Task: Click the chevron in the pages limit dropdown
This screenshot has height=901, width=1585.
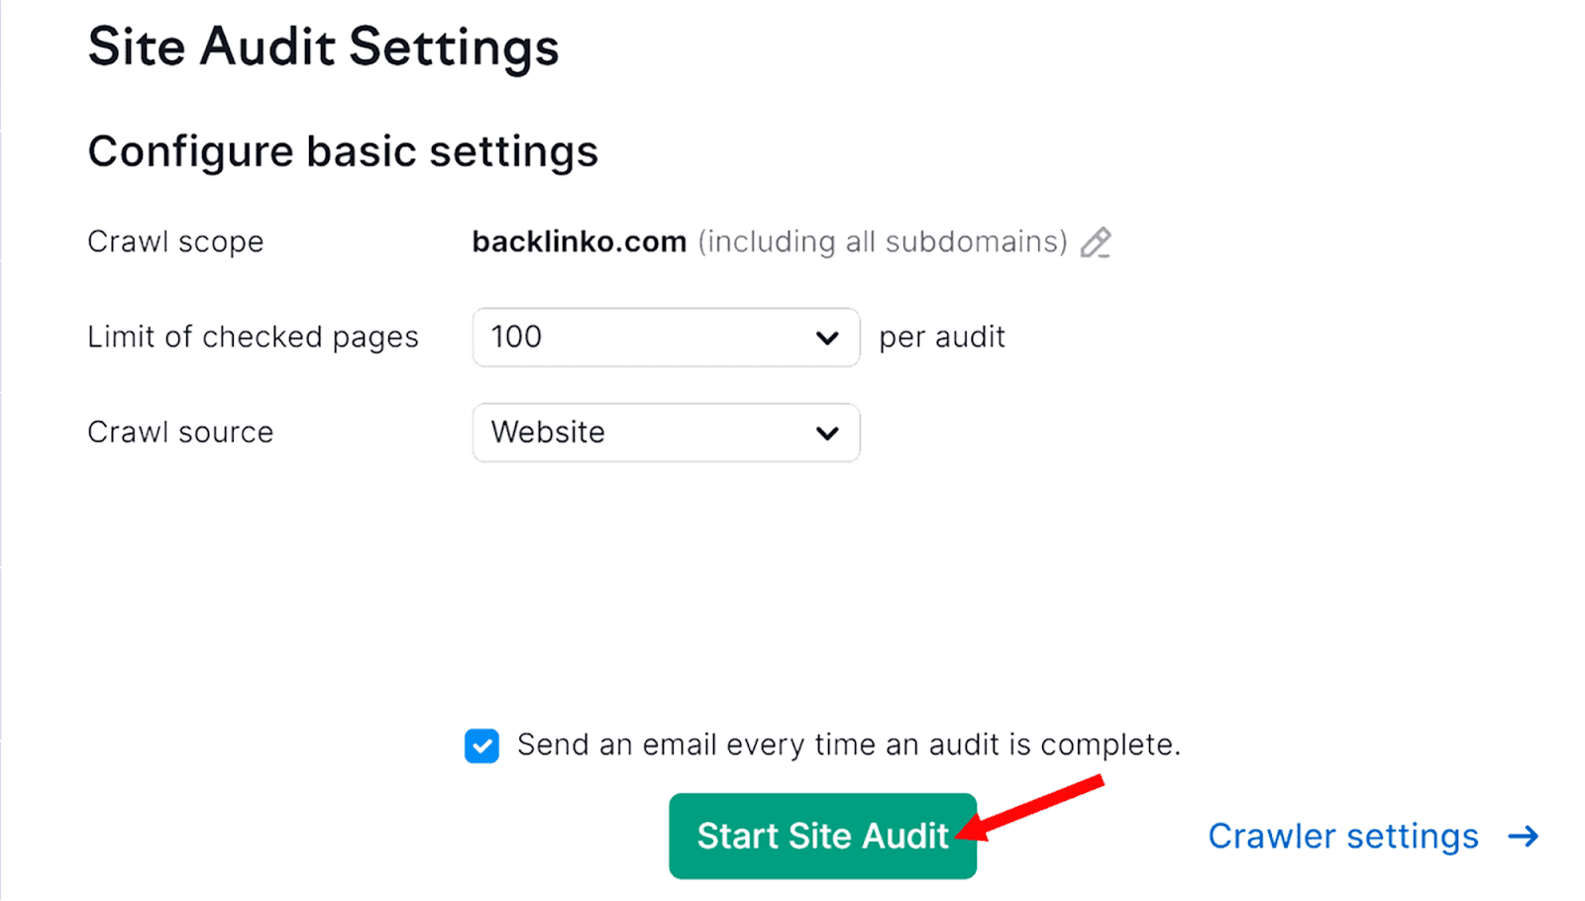Action: pos(827,339)
